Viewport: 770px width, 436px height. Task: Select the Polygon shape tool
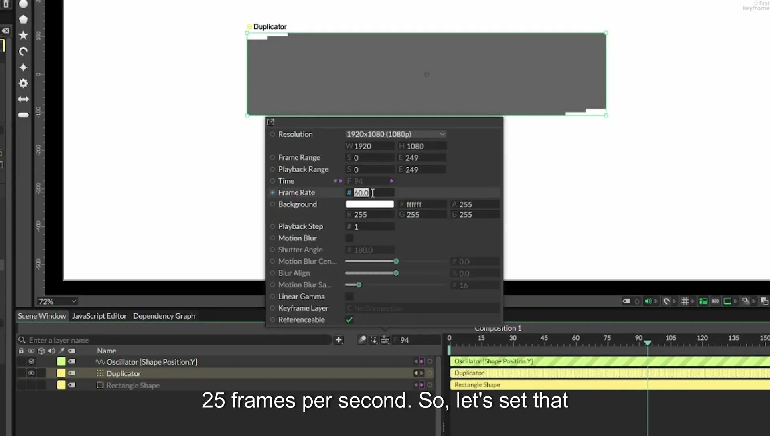pos(23,19)
